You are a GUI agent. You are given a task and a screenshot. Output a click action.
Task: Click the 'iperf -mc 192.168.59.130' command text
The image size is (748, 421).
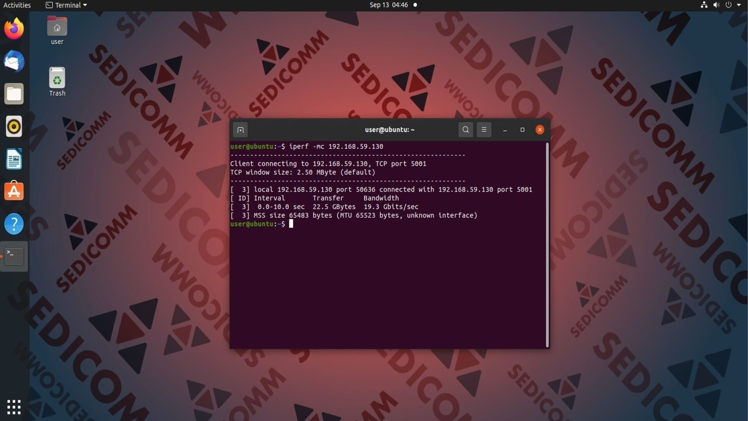tap(336, 147)
